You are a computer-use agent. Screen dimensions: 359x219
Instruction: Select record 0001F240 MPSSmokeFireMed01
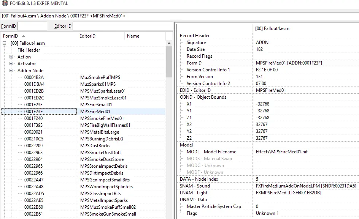(83, 118)
